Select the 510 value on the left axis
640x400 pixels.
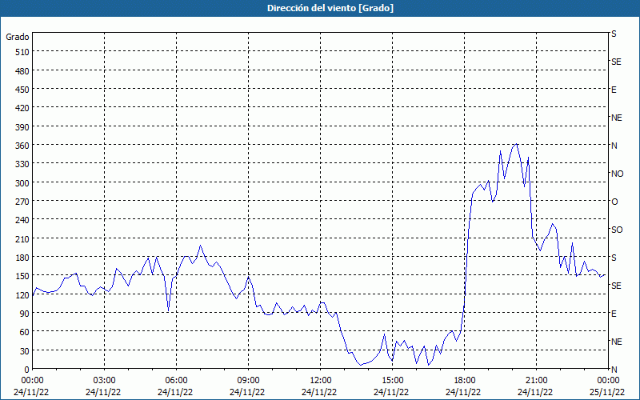point(22,52)
